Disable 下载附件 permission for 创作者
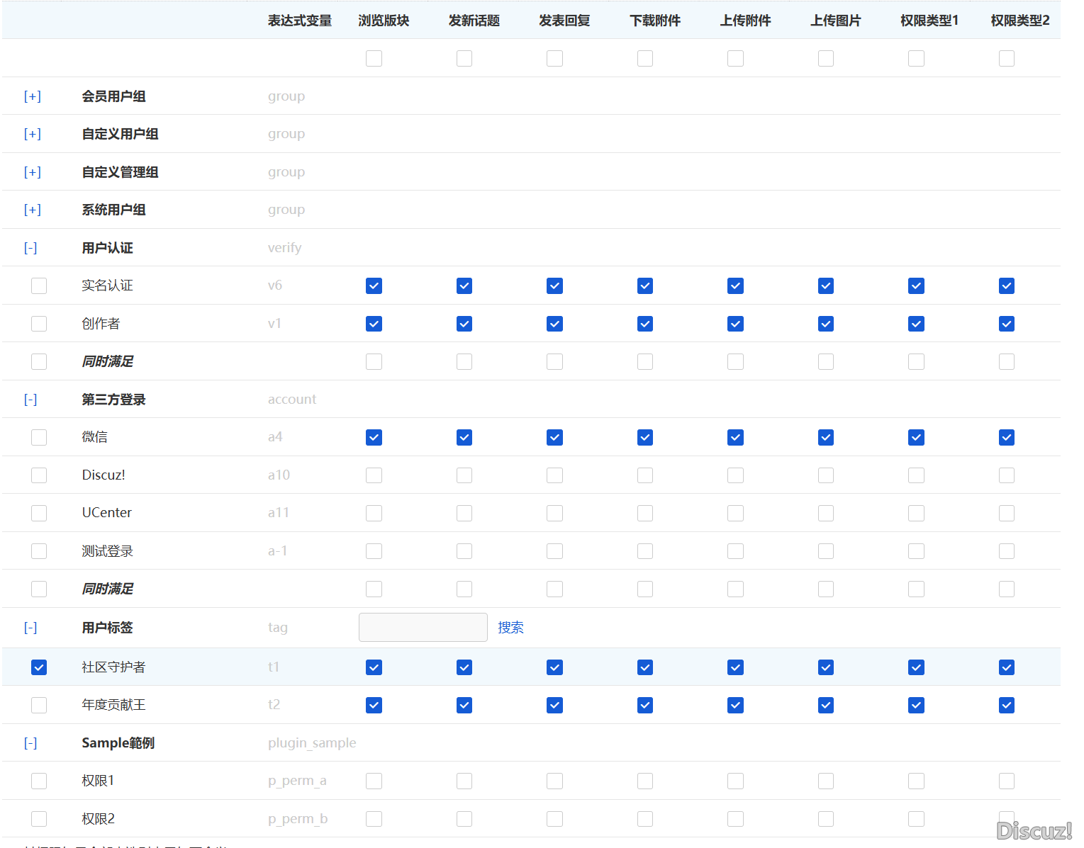1084x848 pixels. 644,323
